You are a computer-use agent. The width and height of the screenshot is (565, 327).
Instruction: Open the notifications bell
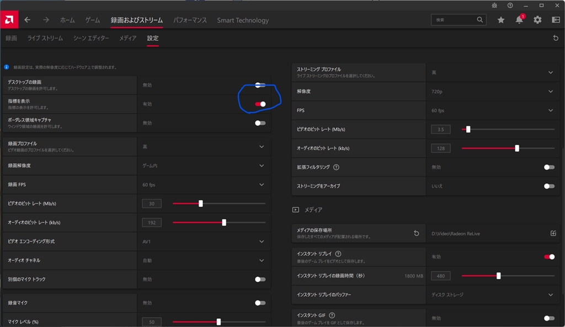[x=519, y=20]
